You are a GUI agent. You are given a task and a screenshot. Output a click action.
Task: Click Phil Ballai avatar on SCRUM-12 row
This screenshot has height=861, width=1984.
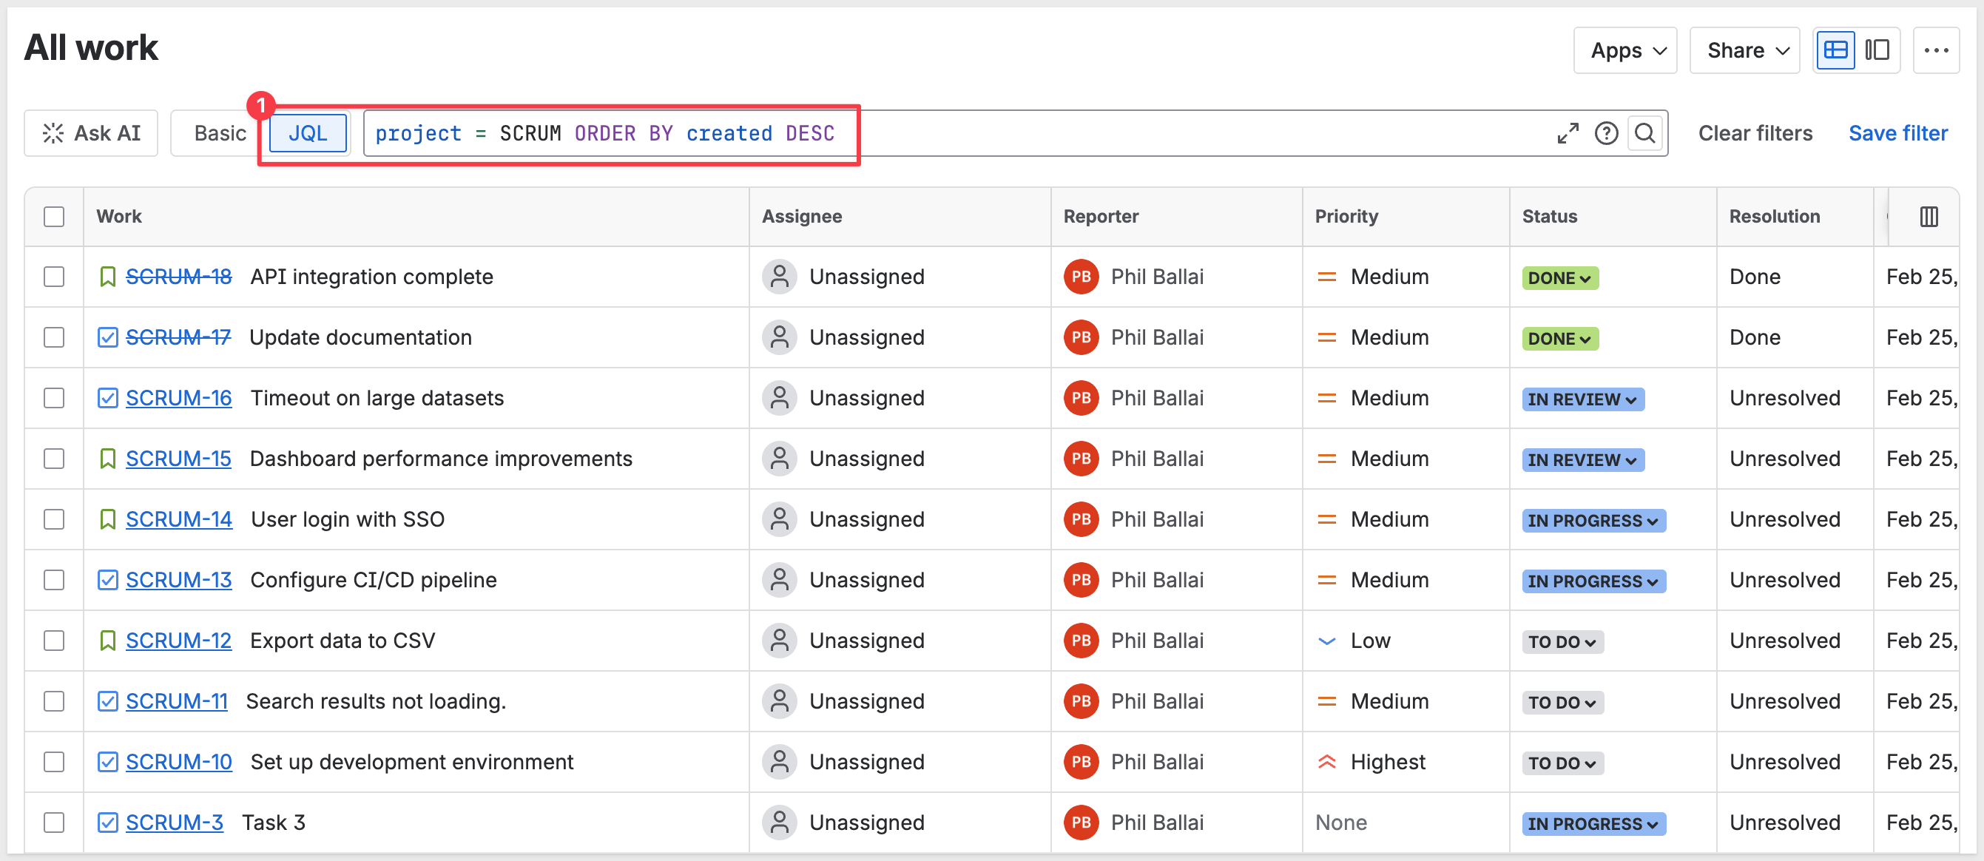1081,641
